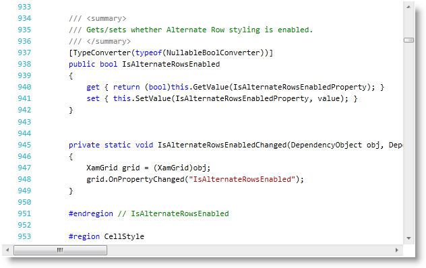Click the horizontal scrollbar right arrow
The image size is (426, 268).
[x=397, y=250]
